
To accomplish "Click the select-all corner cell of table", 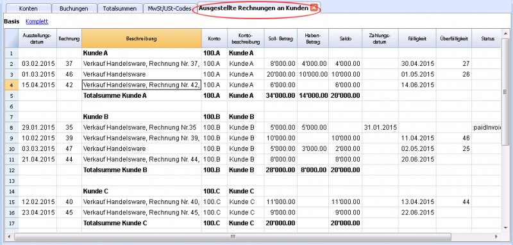I will (x=11, y=38).
